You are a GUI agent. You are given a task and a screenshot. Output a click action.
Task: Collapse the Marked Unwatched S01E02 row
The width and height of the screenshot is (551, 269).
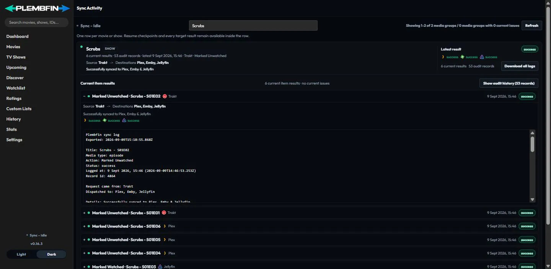click(x=84, y=96)
